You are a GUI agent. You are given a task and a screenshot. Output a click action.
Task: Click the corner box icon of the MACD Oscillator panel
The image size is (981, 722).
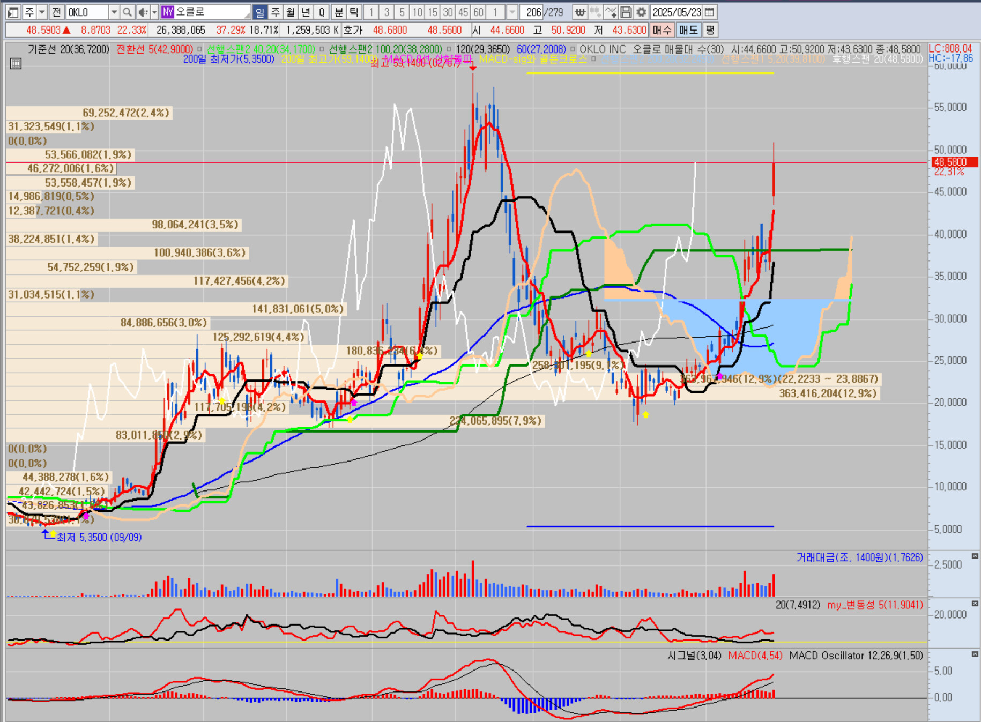pyautogui.click(x=975, y=654)
